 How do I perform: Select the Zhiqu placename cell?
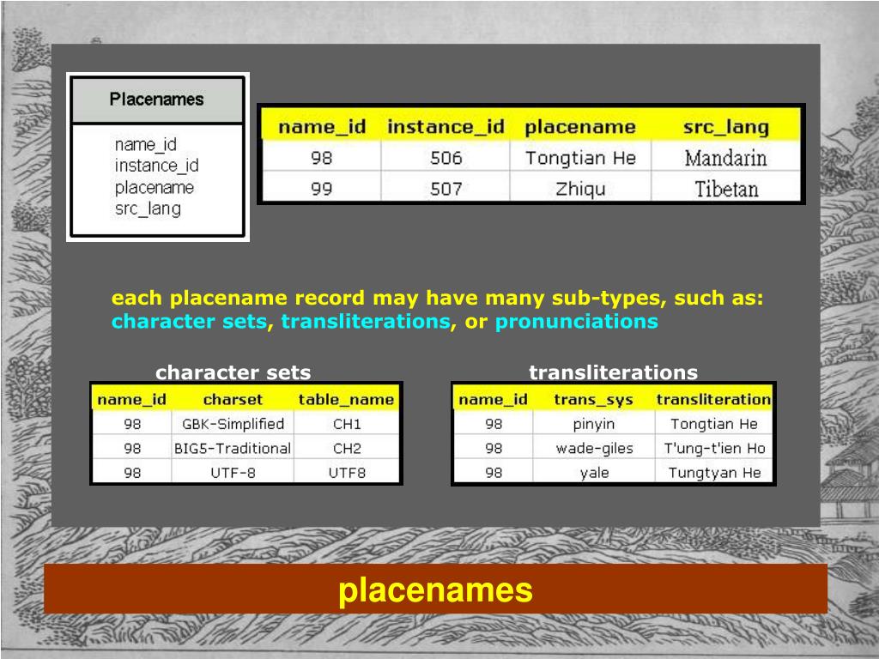click(580, 188)
